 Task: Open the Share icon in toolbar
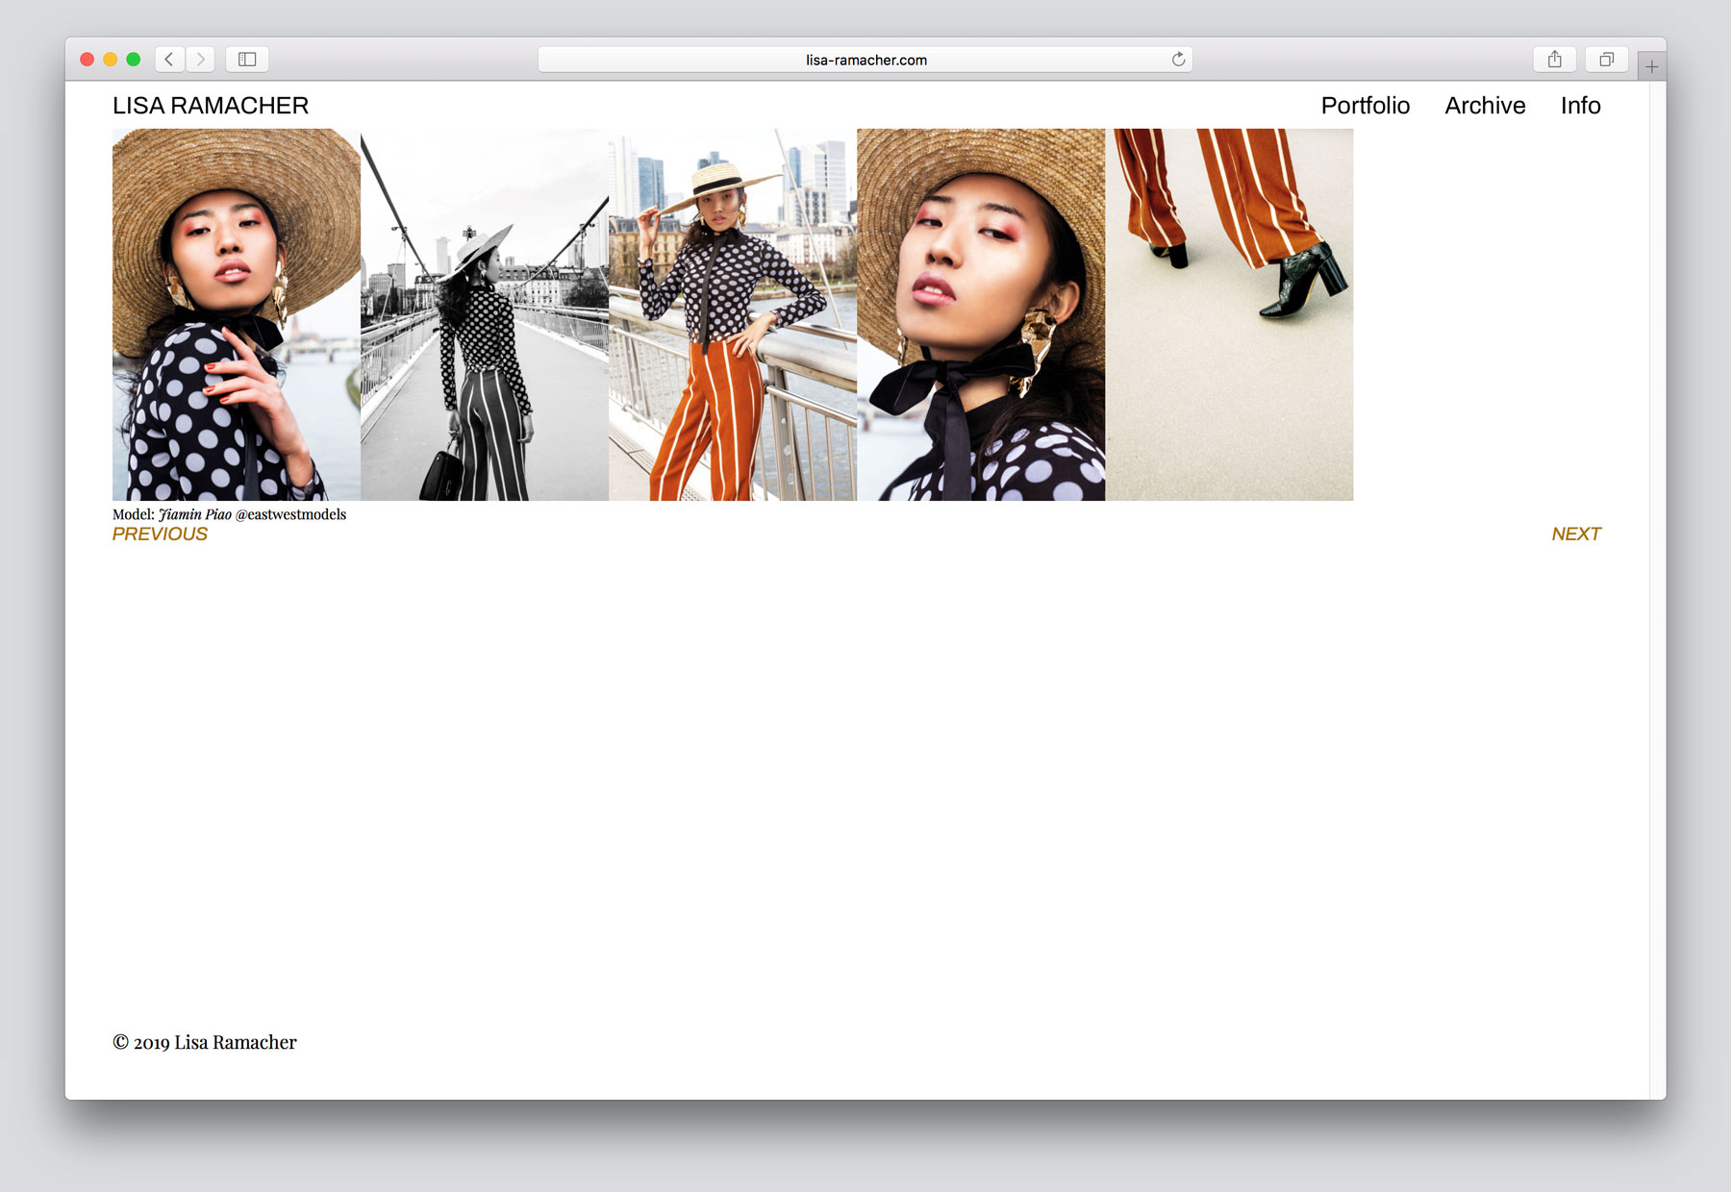click(1554, 60)
